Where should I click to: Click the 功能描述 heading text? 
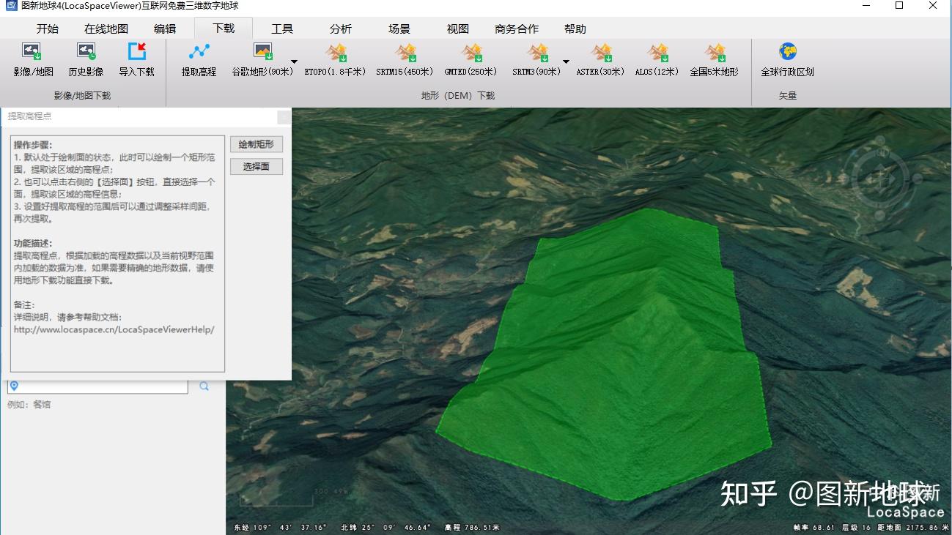(33, 244)
